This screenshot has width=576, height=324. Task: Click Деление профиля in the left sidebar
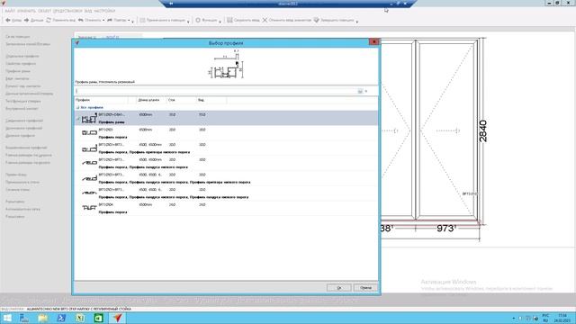coord(20,136)
